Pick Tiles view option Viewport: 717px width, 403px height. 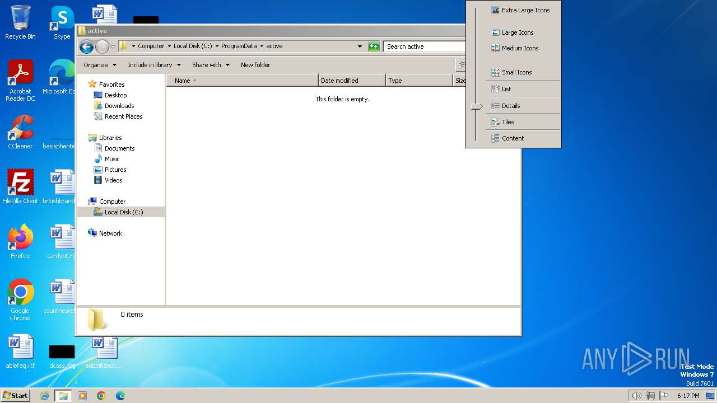pyautogui.click(x=502, y=122)
